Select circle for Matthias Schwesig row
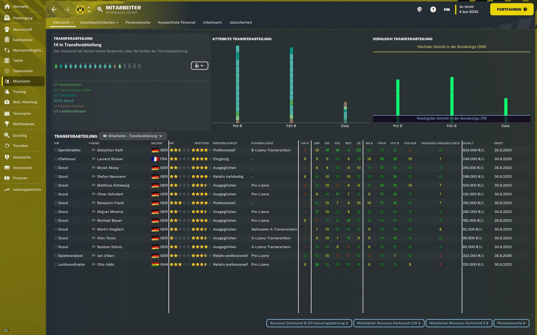This screenshot has width=537, height=335. click(55, 185)
